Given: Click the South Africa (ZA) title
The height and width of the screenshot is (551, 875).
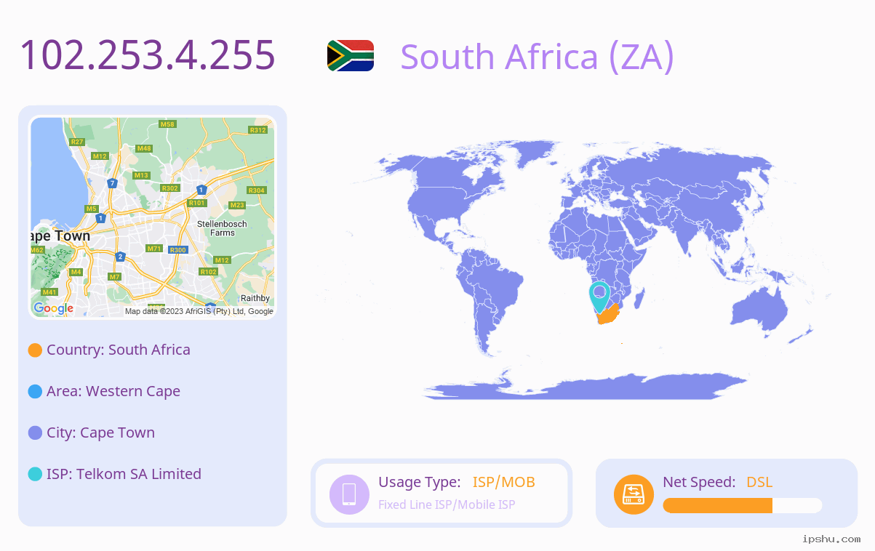Looking at the screenshot, I should click(538, 57).
